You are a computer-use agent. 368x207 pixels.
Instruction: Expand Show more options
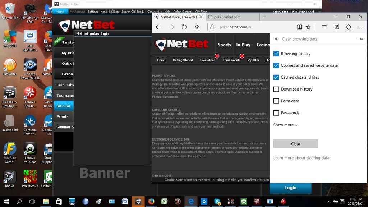[285, 125]
